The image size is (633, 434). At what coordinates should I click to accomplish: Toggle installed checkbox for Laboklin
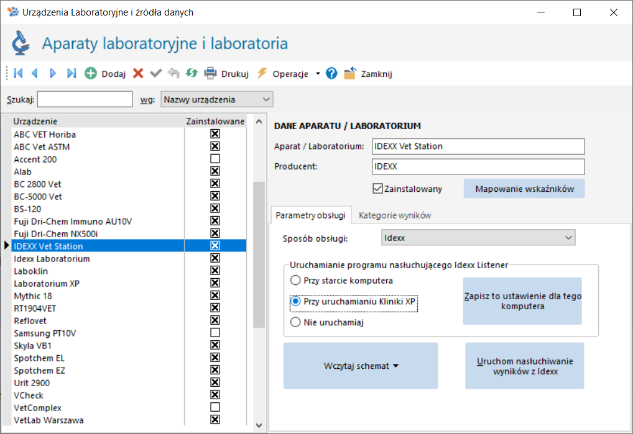pos(215,271)
